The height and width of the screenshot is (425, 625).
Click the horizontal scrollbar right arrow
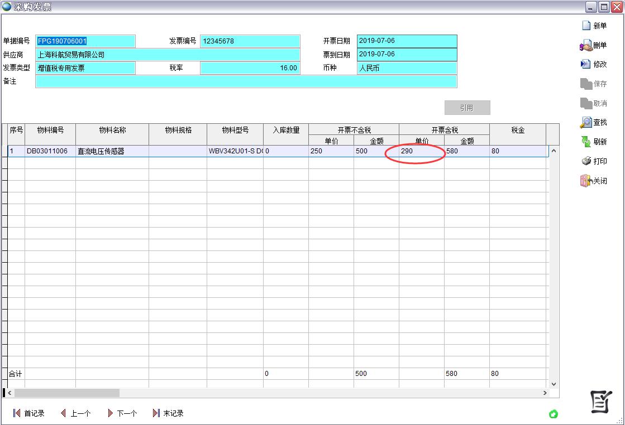pos(545,393)
